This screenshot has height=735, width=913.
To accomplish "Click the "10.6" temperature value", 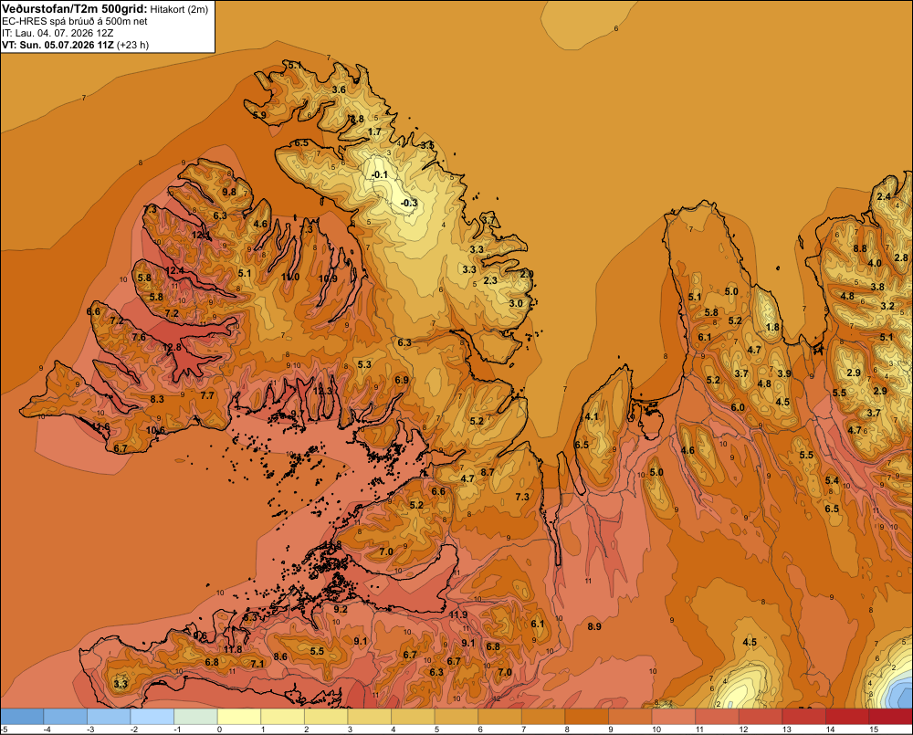I will click(x=155, y=430).
